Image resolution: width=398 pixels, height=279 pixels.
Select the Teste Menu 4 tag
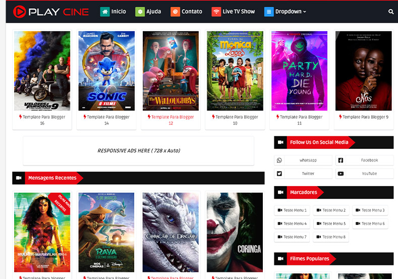click(x=292, y=224)
